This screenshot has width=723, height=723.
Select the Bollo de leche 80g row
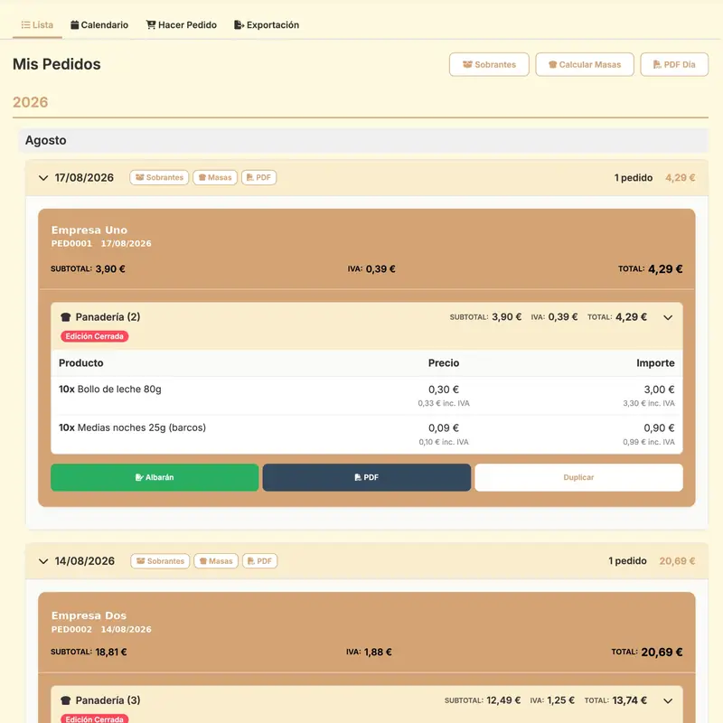(x=367, y=396)
